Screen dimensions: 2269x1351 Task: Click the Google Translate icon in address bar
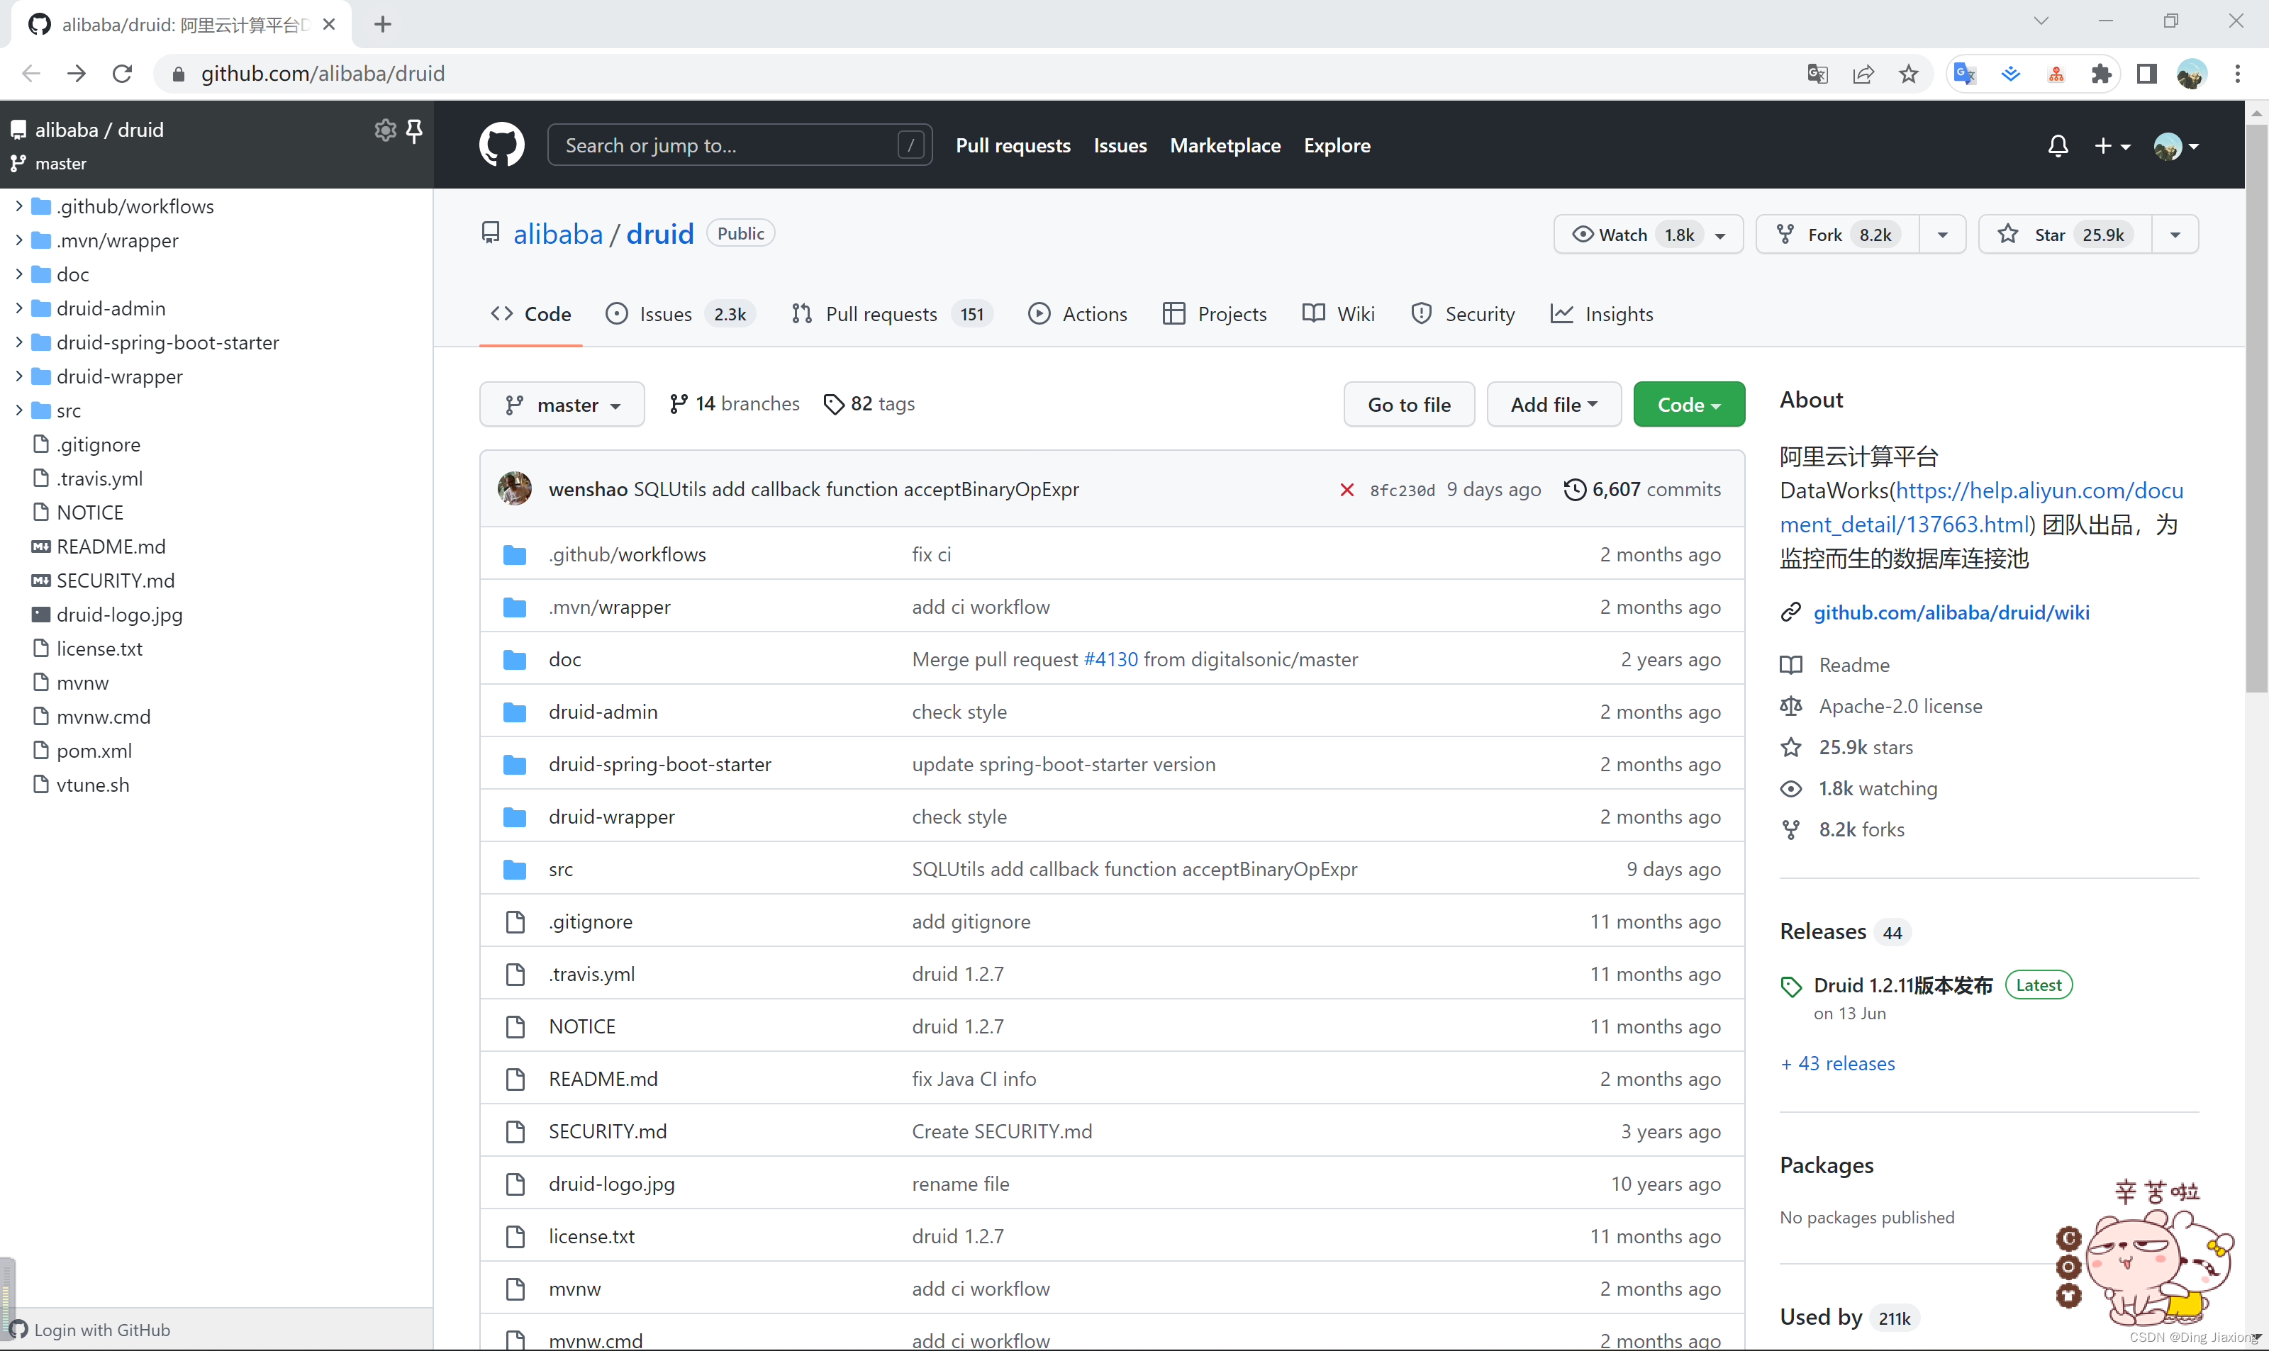click(x=1817, y=74)
